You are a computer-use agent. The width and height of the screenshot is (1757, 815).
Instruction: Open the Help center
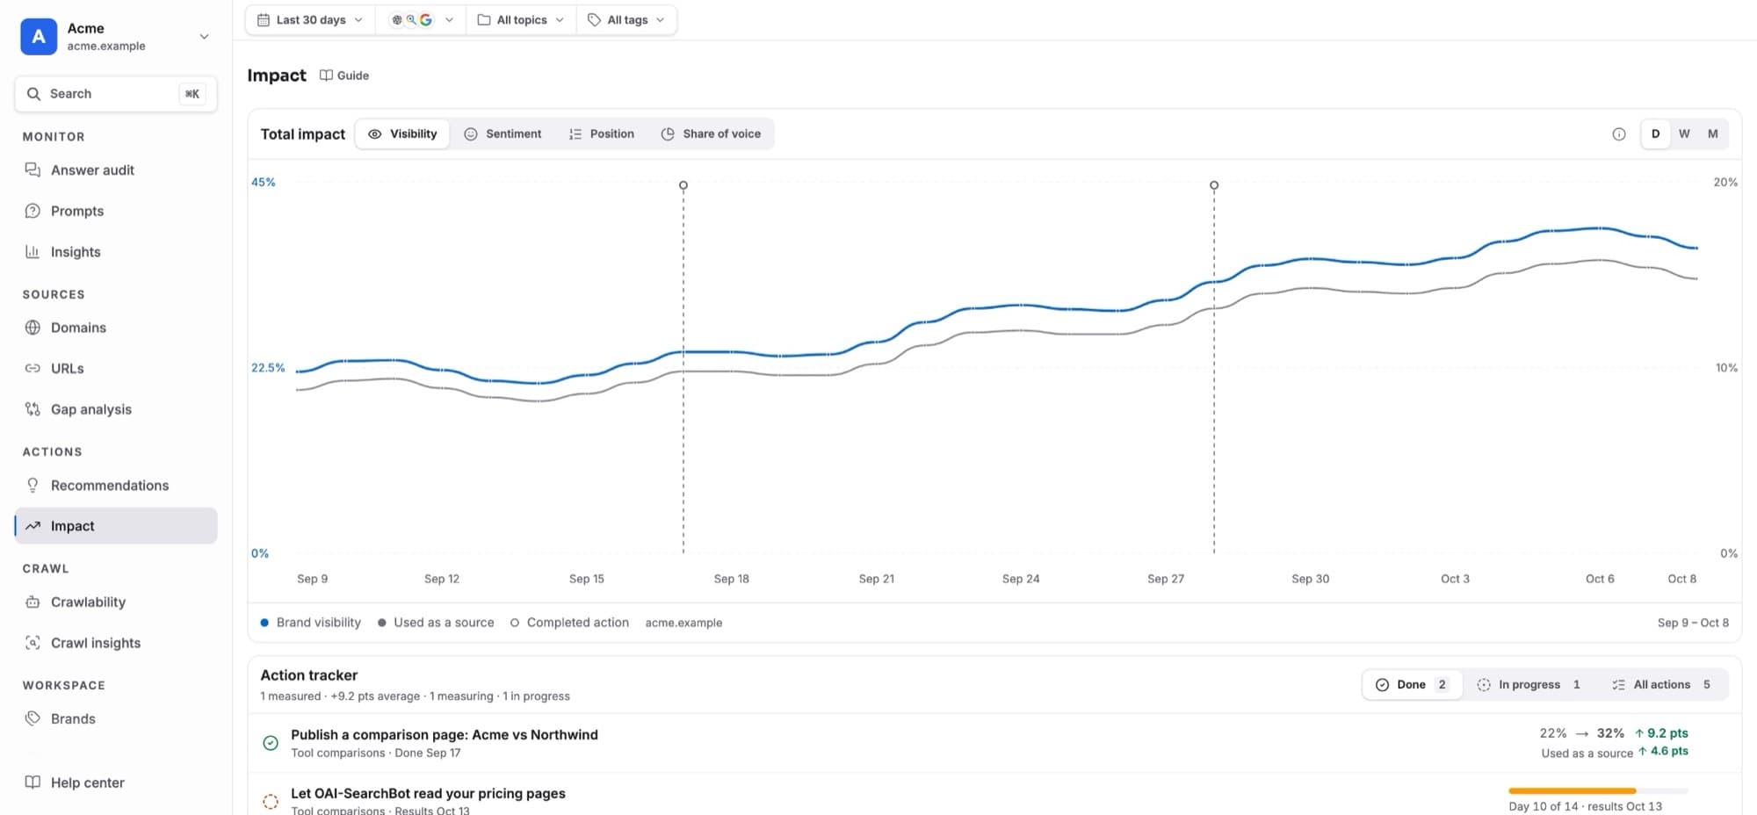pos(115,783)
